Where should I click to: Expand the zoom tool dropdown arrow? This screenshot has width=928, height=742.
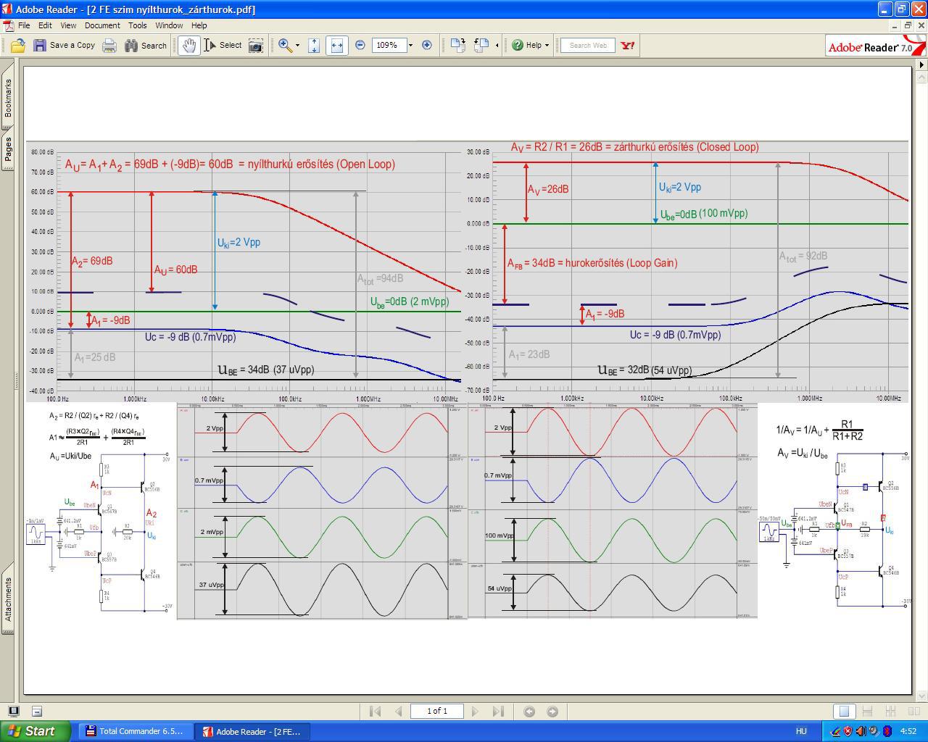pyautogui.click(x=297, y=45)
